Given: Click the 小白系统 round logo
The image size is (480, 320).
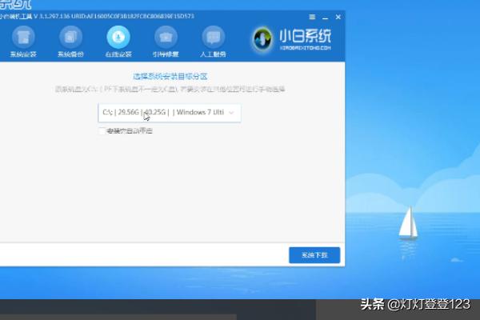Looking at the screenshot, I should [262, 39].
